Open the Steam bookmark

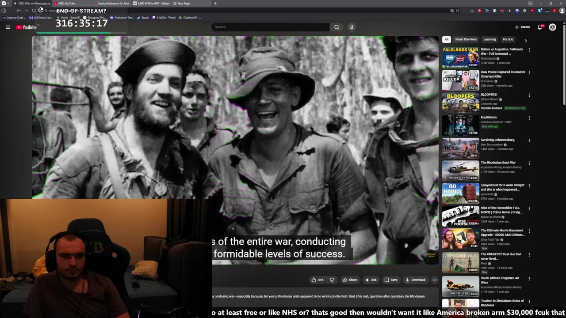click(143, 18)
